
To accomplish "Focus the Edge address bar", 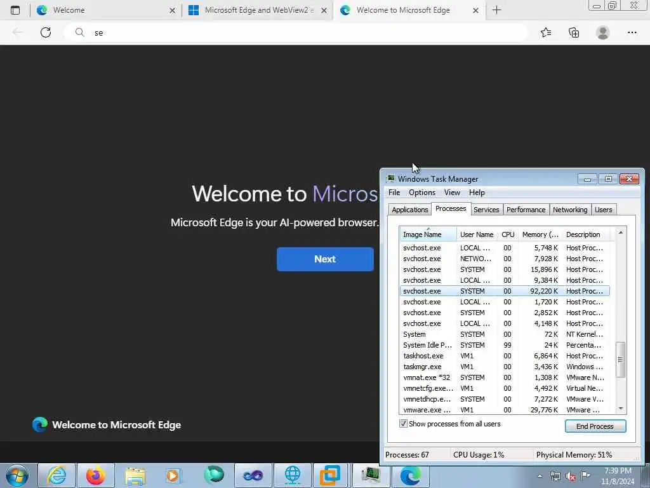I will point(295,32).
